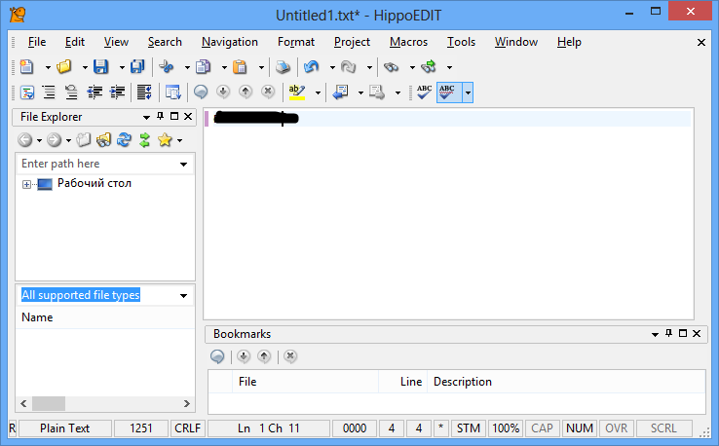Toggle bookmark in the Bookmarks panel toolbar
The width and height of the screenshot is (719, 446).
click(x=217, y=356)
